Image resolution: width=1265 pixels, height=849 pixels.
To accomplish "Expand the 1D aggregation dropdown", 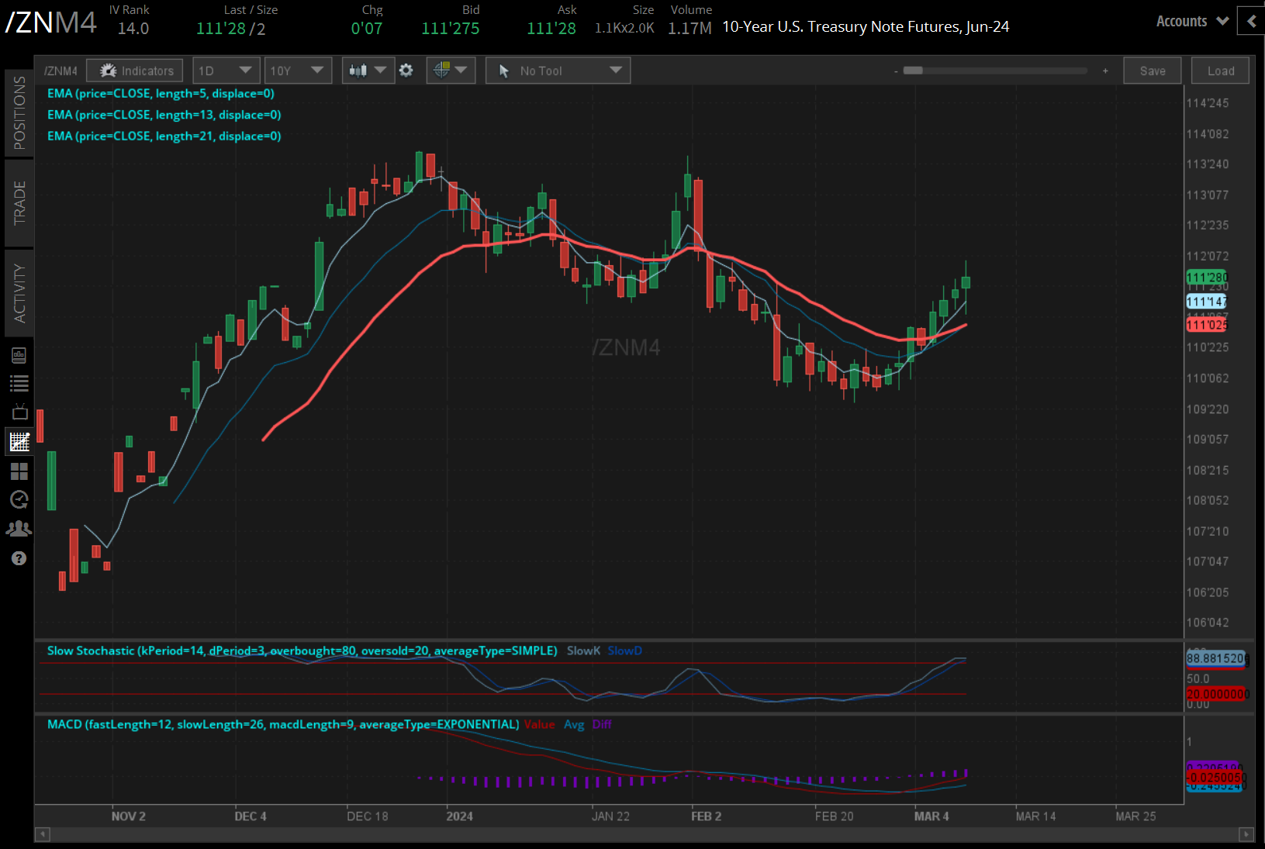I will pyautogui.click(x=226, y=71).
